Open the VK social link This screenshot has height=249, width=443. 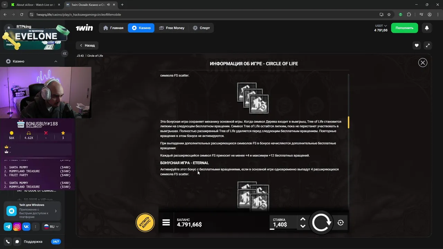(26, 227)
